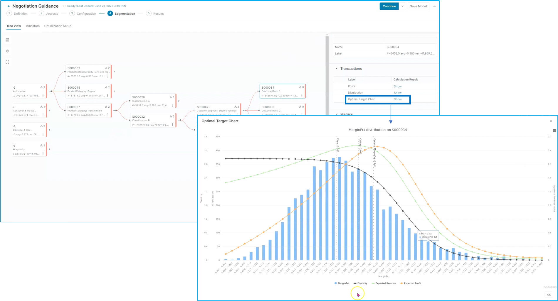The width and height of the screenshot is (558, 301).
Task: Switch to the Indicators tab
Action: [32, 26]
